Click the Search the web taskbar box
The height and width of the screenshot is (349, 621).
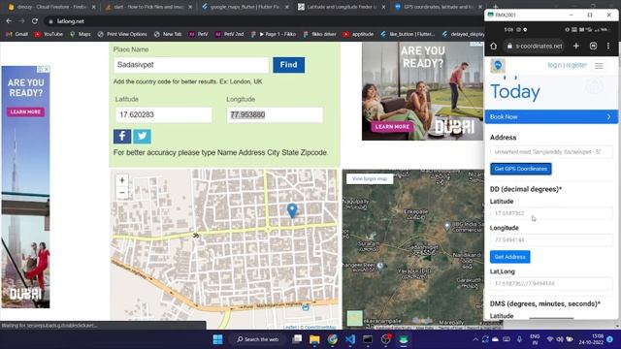click(258, 339)
